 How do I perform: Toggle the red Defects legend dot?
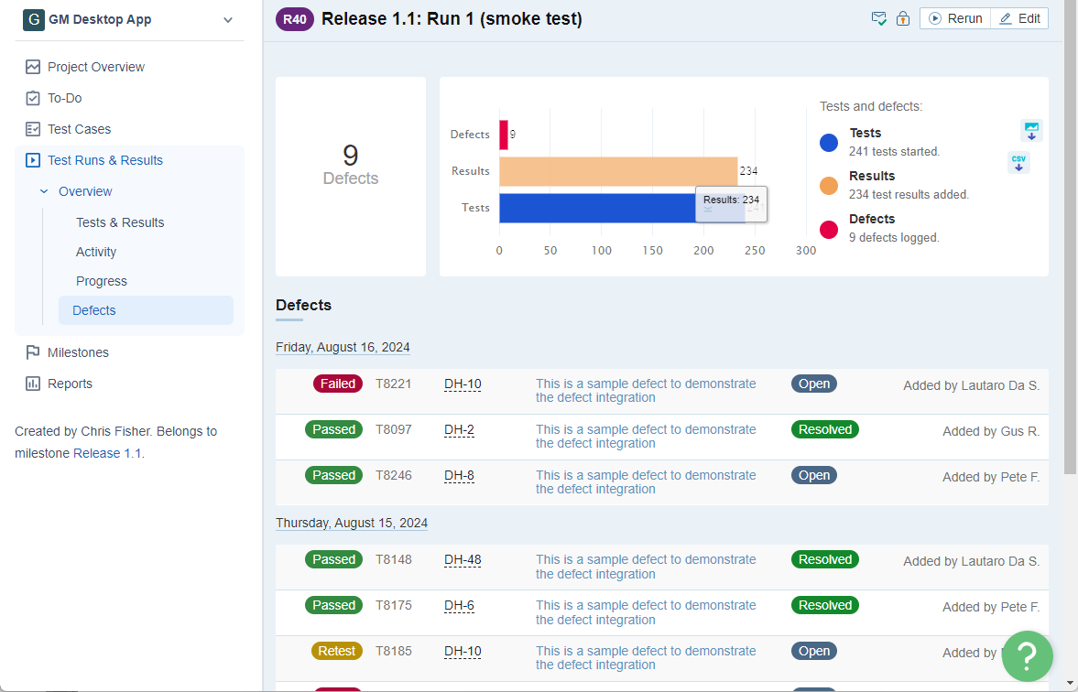pos(829,229)
